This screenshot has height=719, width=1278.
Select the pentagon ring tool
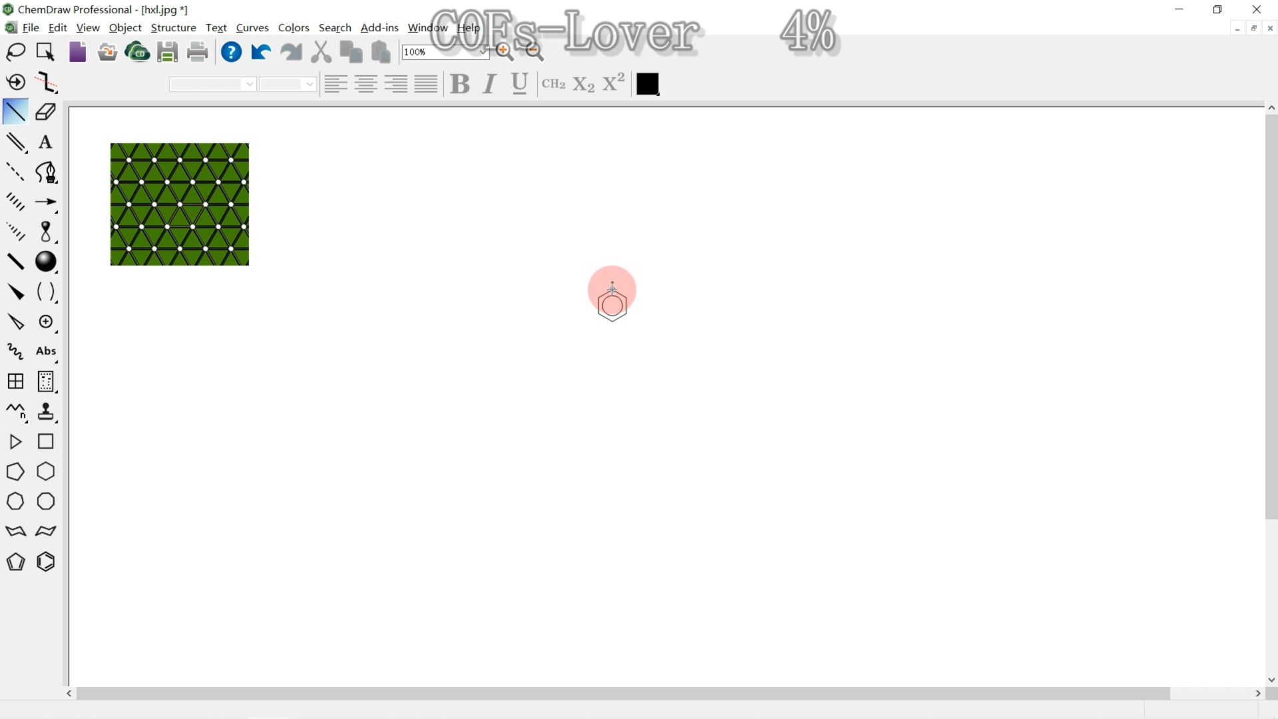pyautogui.click(x=15, y=471)
